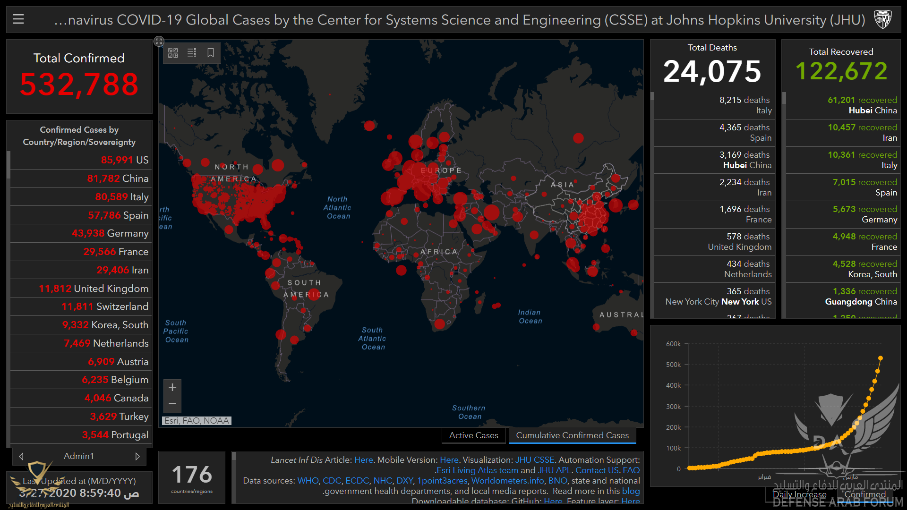Click the Esri, FAO, NOAA attribution

[197, 421]
